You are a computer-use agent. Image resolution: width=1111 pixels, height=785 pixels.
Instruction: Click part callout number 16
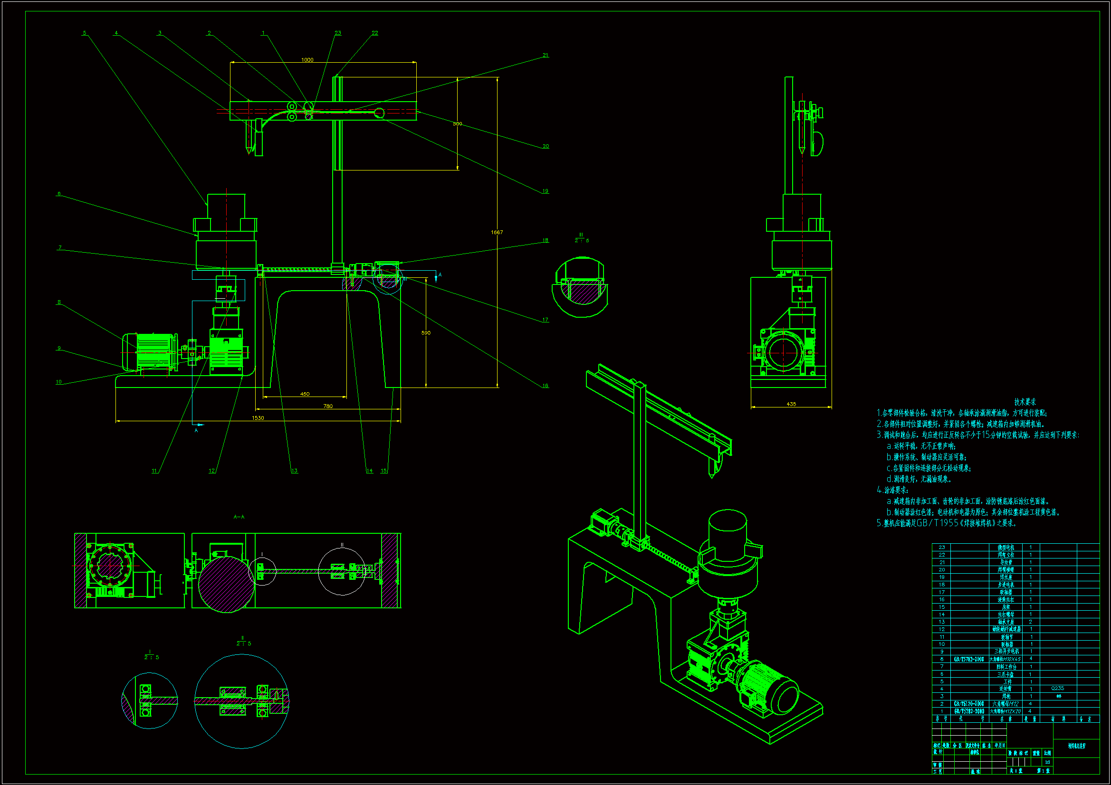coord(546,386)
